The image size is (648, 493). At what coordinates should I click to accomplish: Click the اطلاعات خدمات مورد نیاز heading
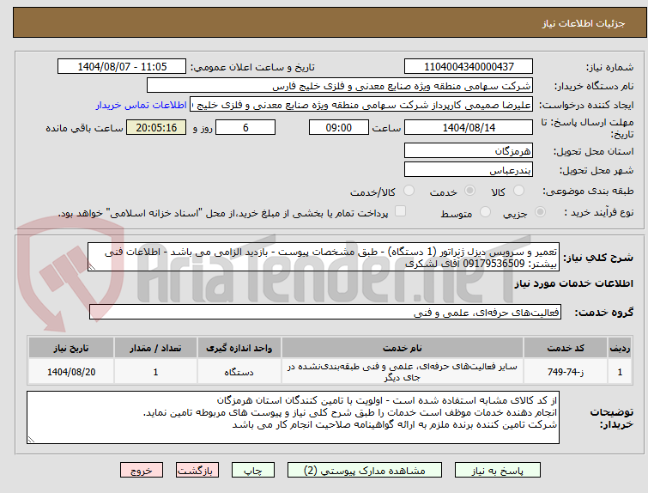point(573,283)
